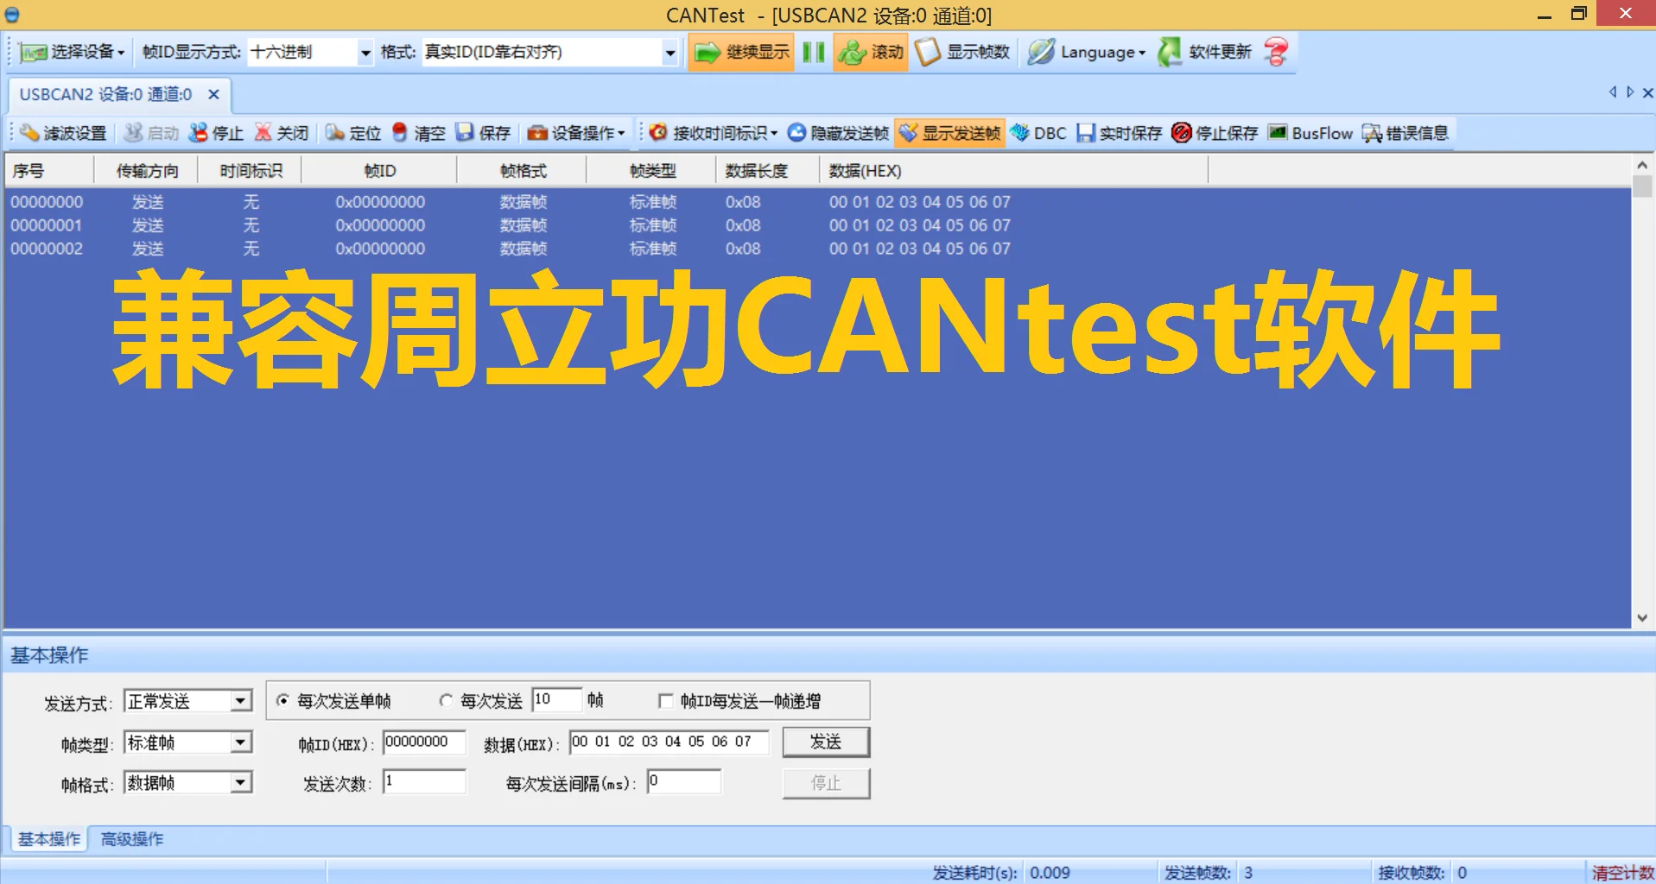Click the 保存 save button
The height and width of the screenshot is (884, 1656).
(x=483, y=133)
